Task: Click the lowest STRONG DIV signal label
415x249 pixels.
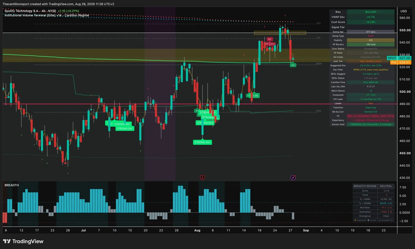Action: [x=202, y=142]
